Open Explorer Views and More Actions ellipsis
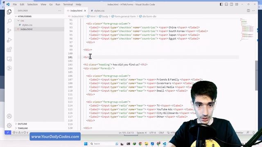The height and width of the screenshot is (147, 262). (60, 11)
